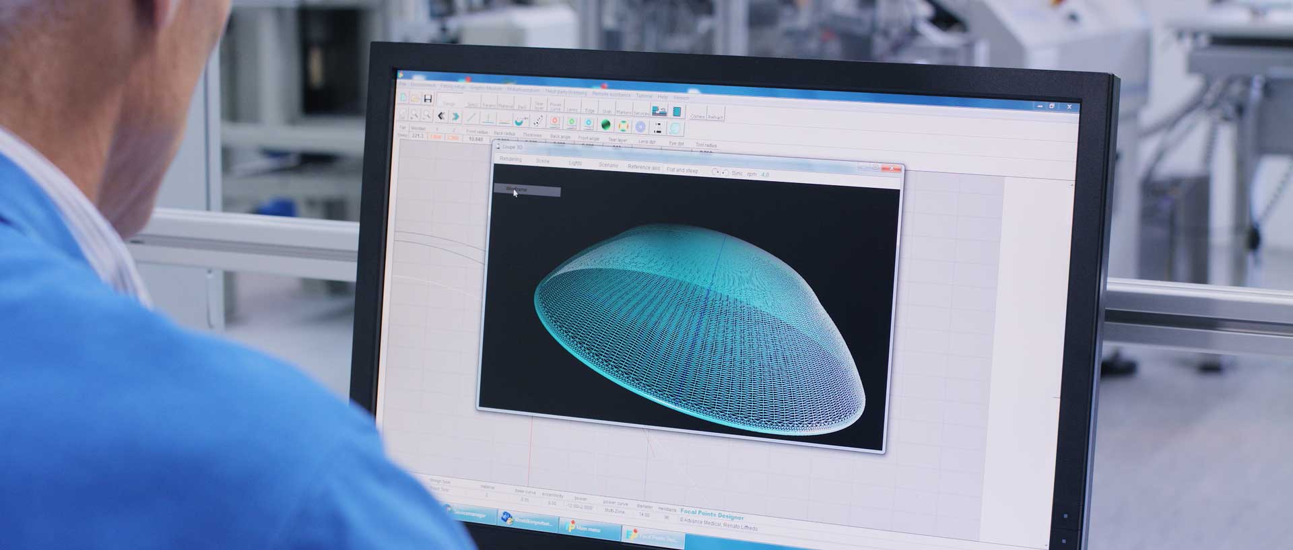1293x550 pixels.
Task: Open the Services toolbar tab
Action: click(641, 113)
